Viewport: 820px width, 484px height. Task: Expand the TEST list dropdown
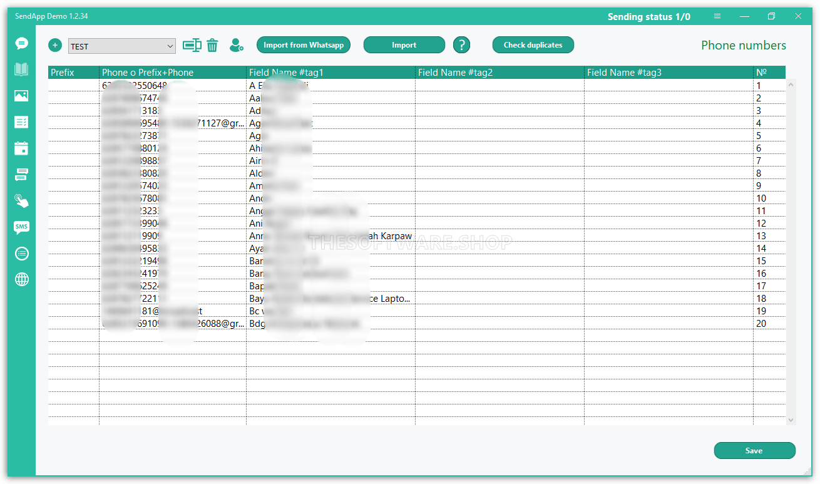click(170, 45)
